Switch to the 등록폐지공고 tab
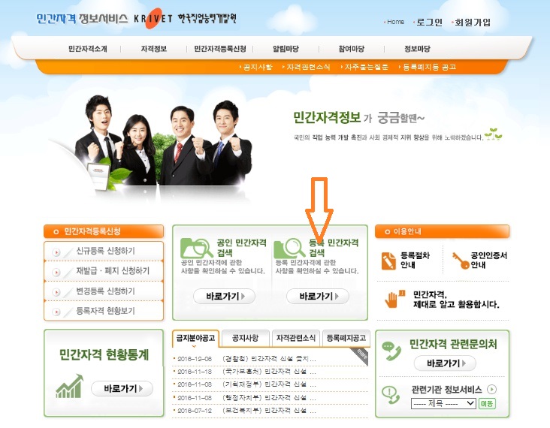This screenshot has height=428, width=550. pyautogui.click(x=346, y=338)
